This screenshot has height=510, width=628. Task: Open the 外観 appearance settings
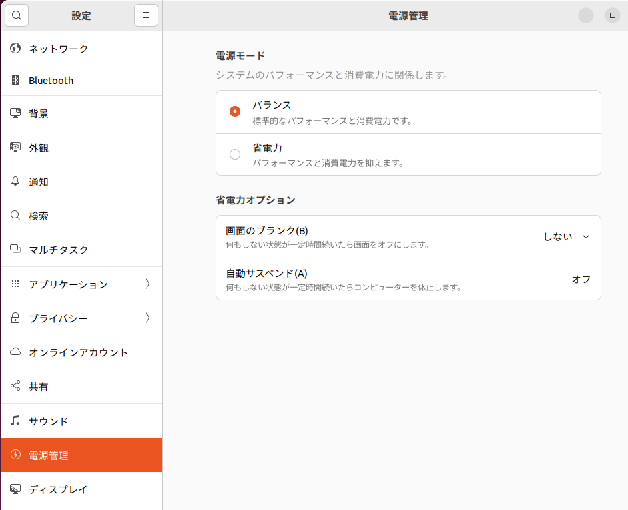pos(39,148)
